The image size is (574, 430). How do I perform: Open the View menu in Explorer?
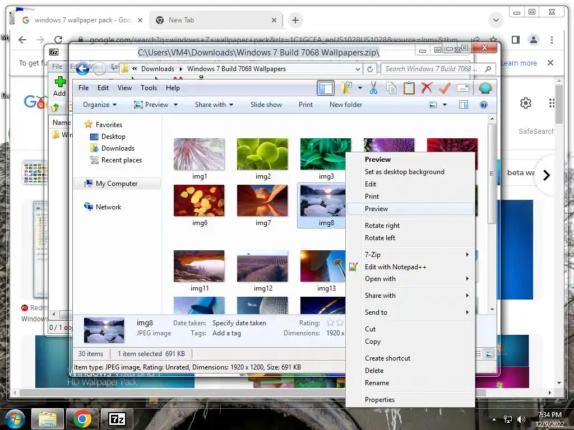coord(124,88)
